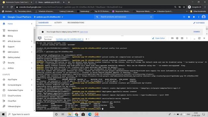Switch to the DASHBOARD tab
This screenshot has width=208, height=117.
[44, 23]
